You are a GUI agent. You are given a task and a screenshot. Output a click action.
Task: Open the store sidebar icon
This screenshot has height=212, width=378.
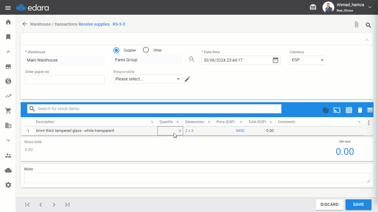pos(8,67)
